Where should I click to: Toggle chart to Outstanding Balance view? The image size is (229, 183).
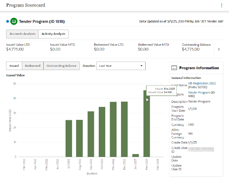click(61, 66)
